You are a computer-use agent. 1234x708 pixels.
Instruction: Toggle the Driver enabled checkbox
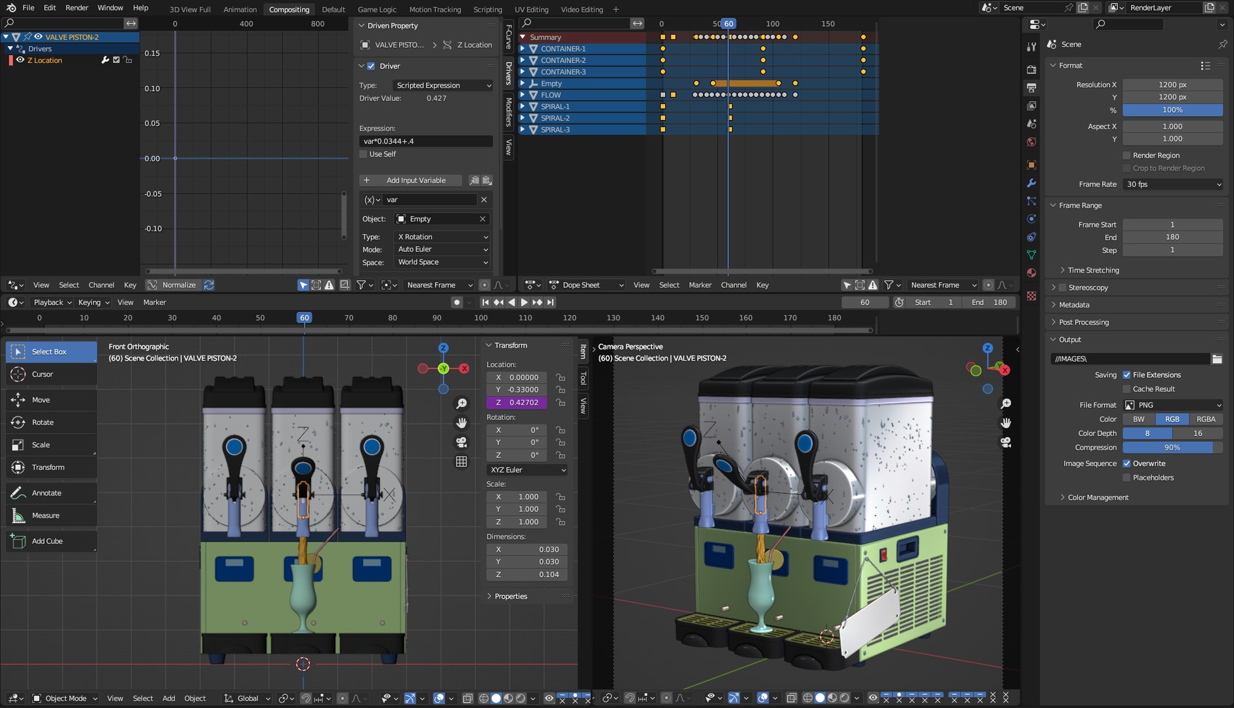(371, 66)
